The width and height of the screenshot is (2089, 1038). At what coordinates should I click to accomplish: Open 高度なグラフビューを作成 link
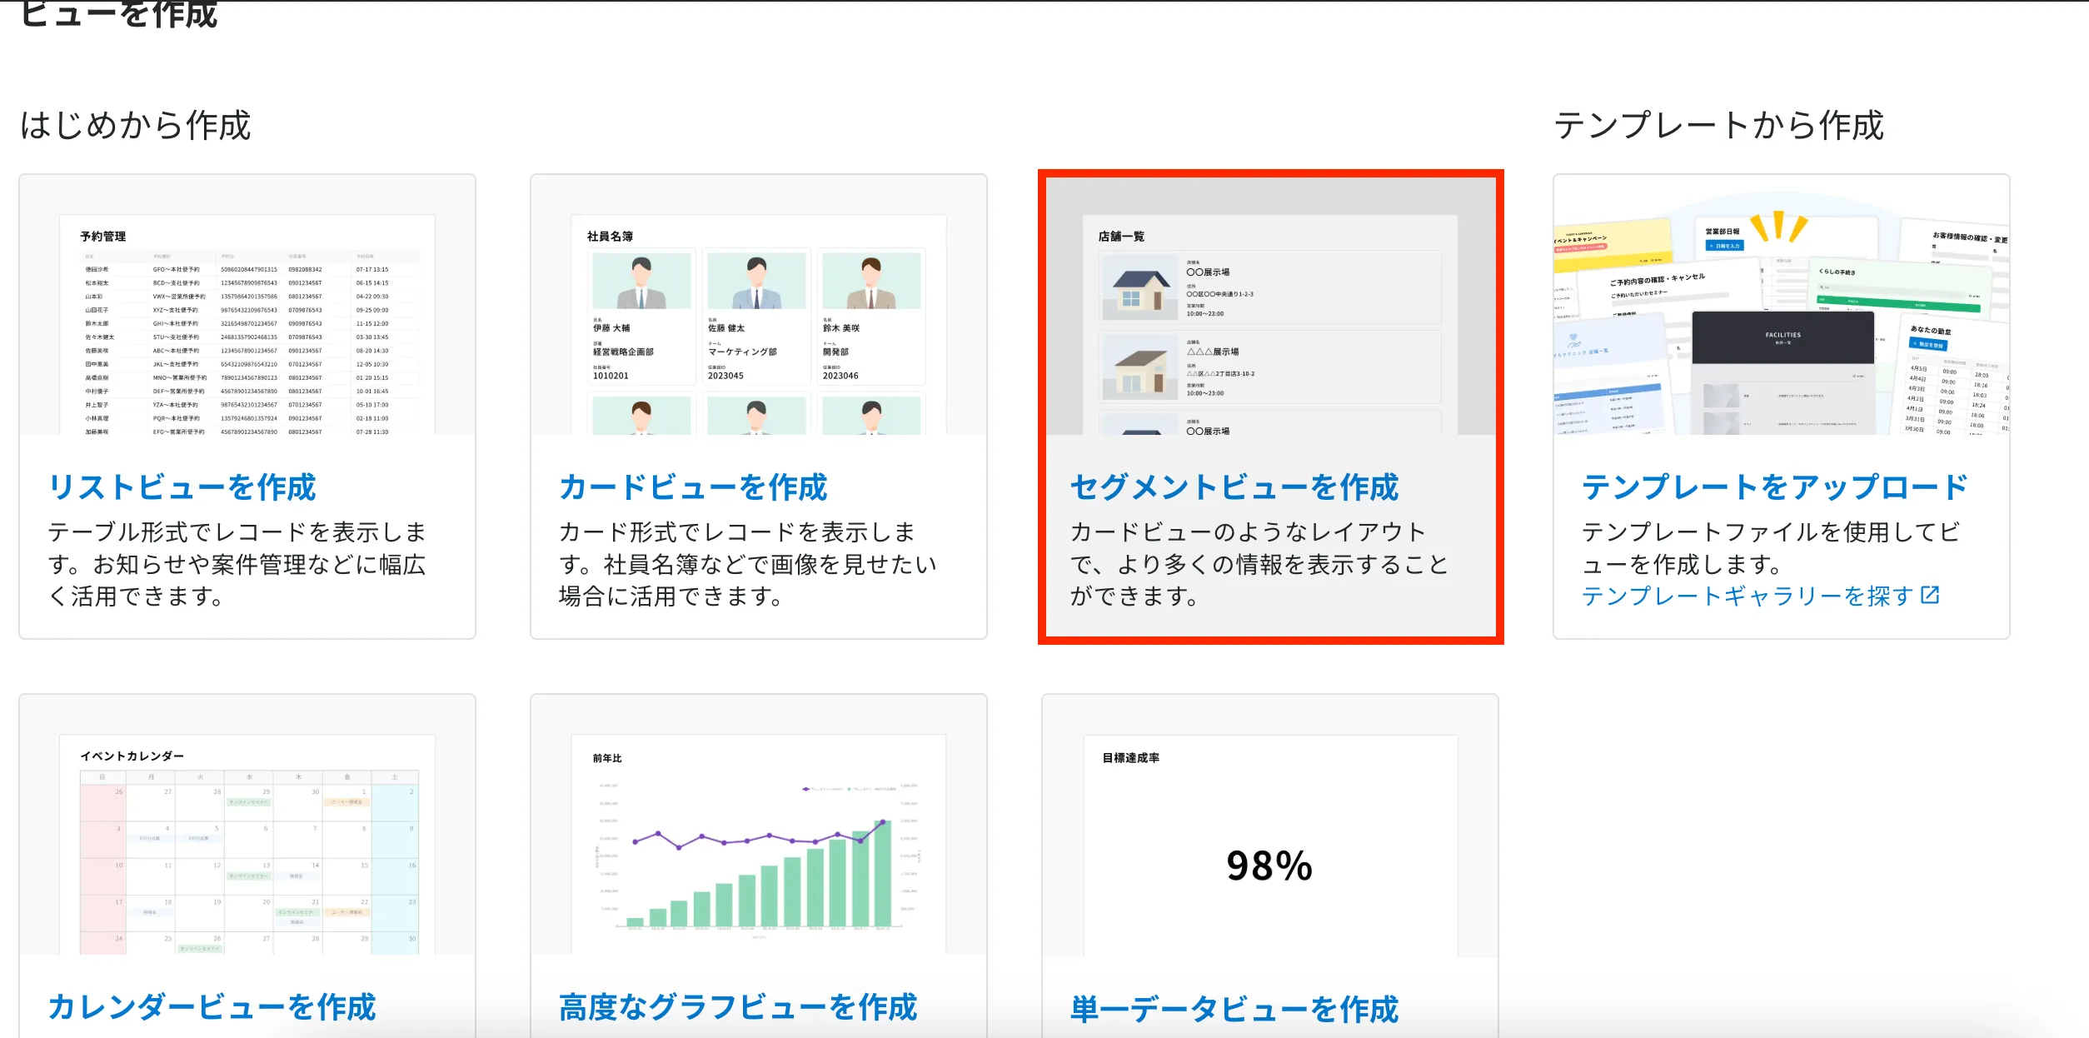click(x=738, y=1007)
